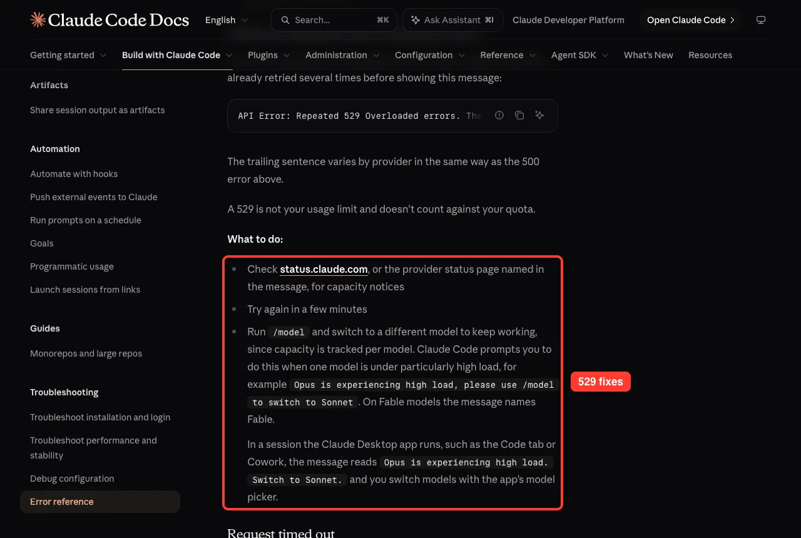This screenshot has height=538, width=801.
Task: Expand the Getting started menu
Action: (x=68, y=55)
